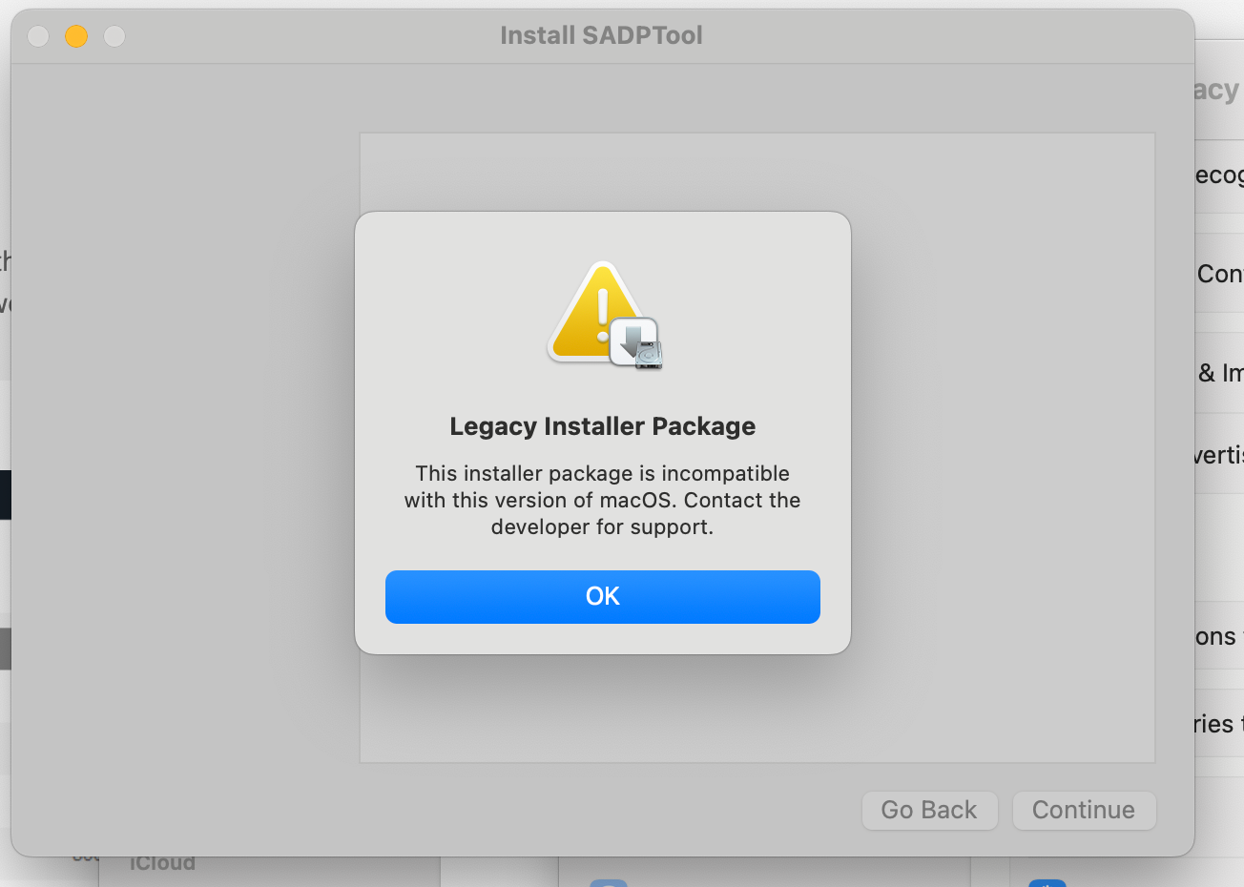This screenshot has width=1244, height=887.
Task: Click the background row showing "vertis"
Action: coord(1219,454)
